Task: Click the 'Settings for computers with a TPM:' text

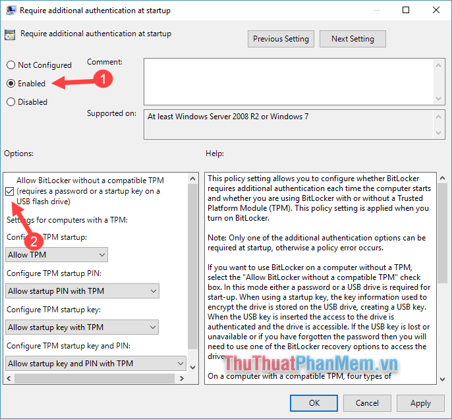Action: [x=67, y=220]
